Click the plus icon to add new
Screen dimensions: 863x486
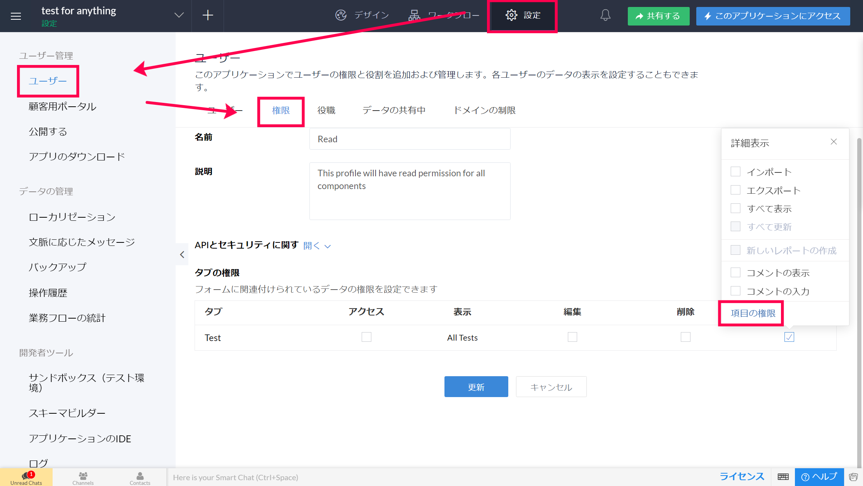[208, 15]
